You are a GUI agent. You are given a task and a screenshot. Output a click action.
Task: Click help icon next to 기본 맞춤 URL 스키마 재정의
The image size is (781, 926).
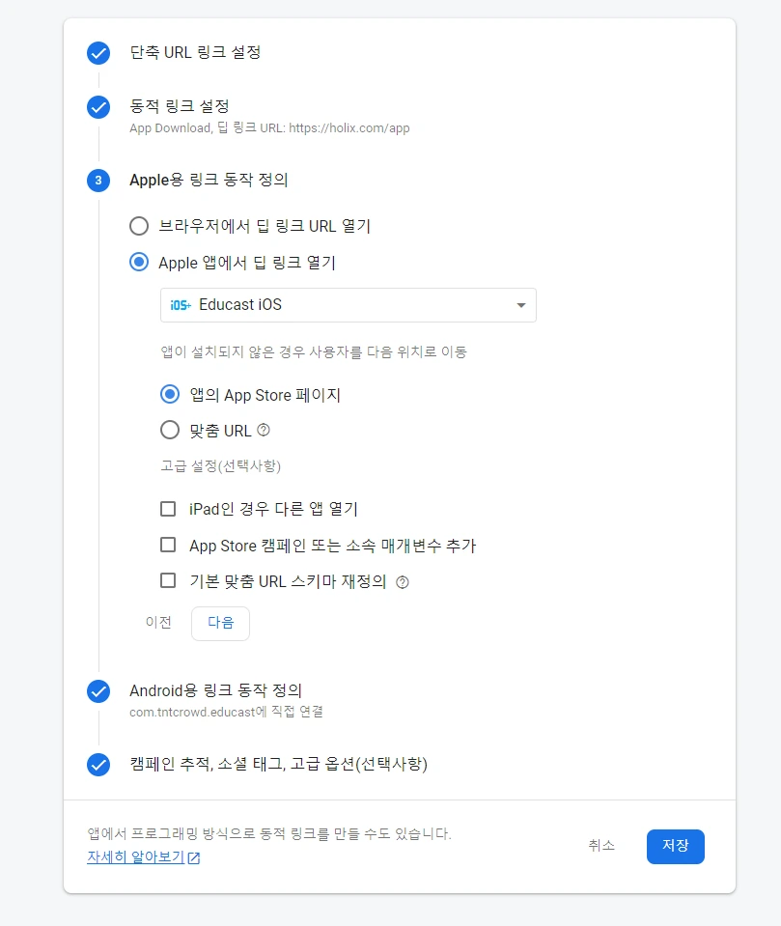pos(403,582)
